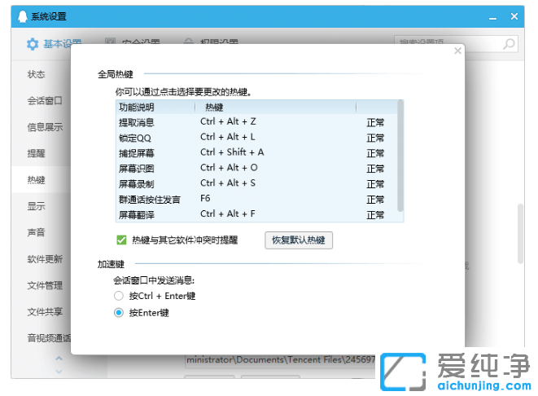Select the 按Enter键 radio option

tap(119, 312)
